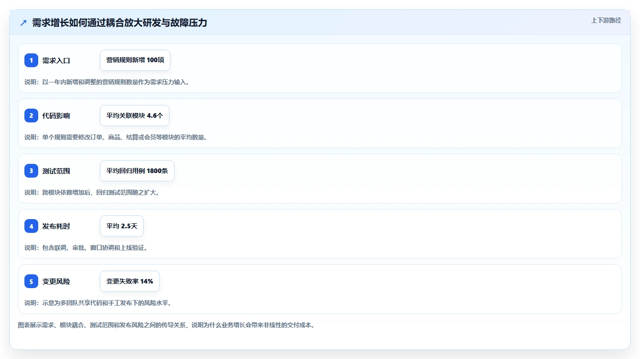Click the note about 修改订单、商品、结算或会员等模块

tap(116, 137)
